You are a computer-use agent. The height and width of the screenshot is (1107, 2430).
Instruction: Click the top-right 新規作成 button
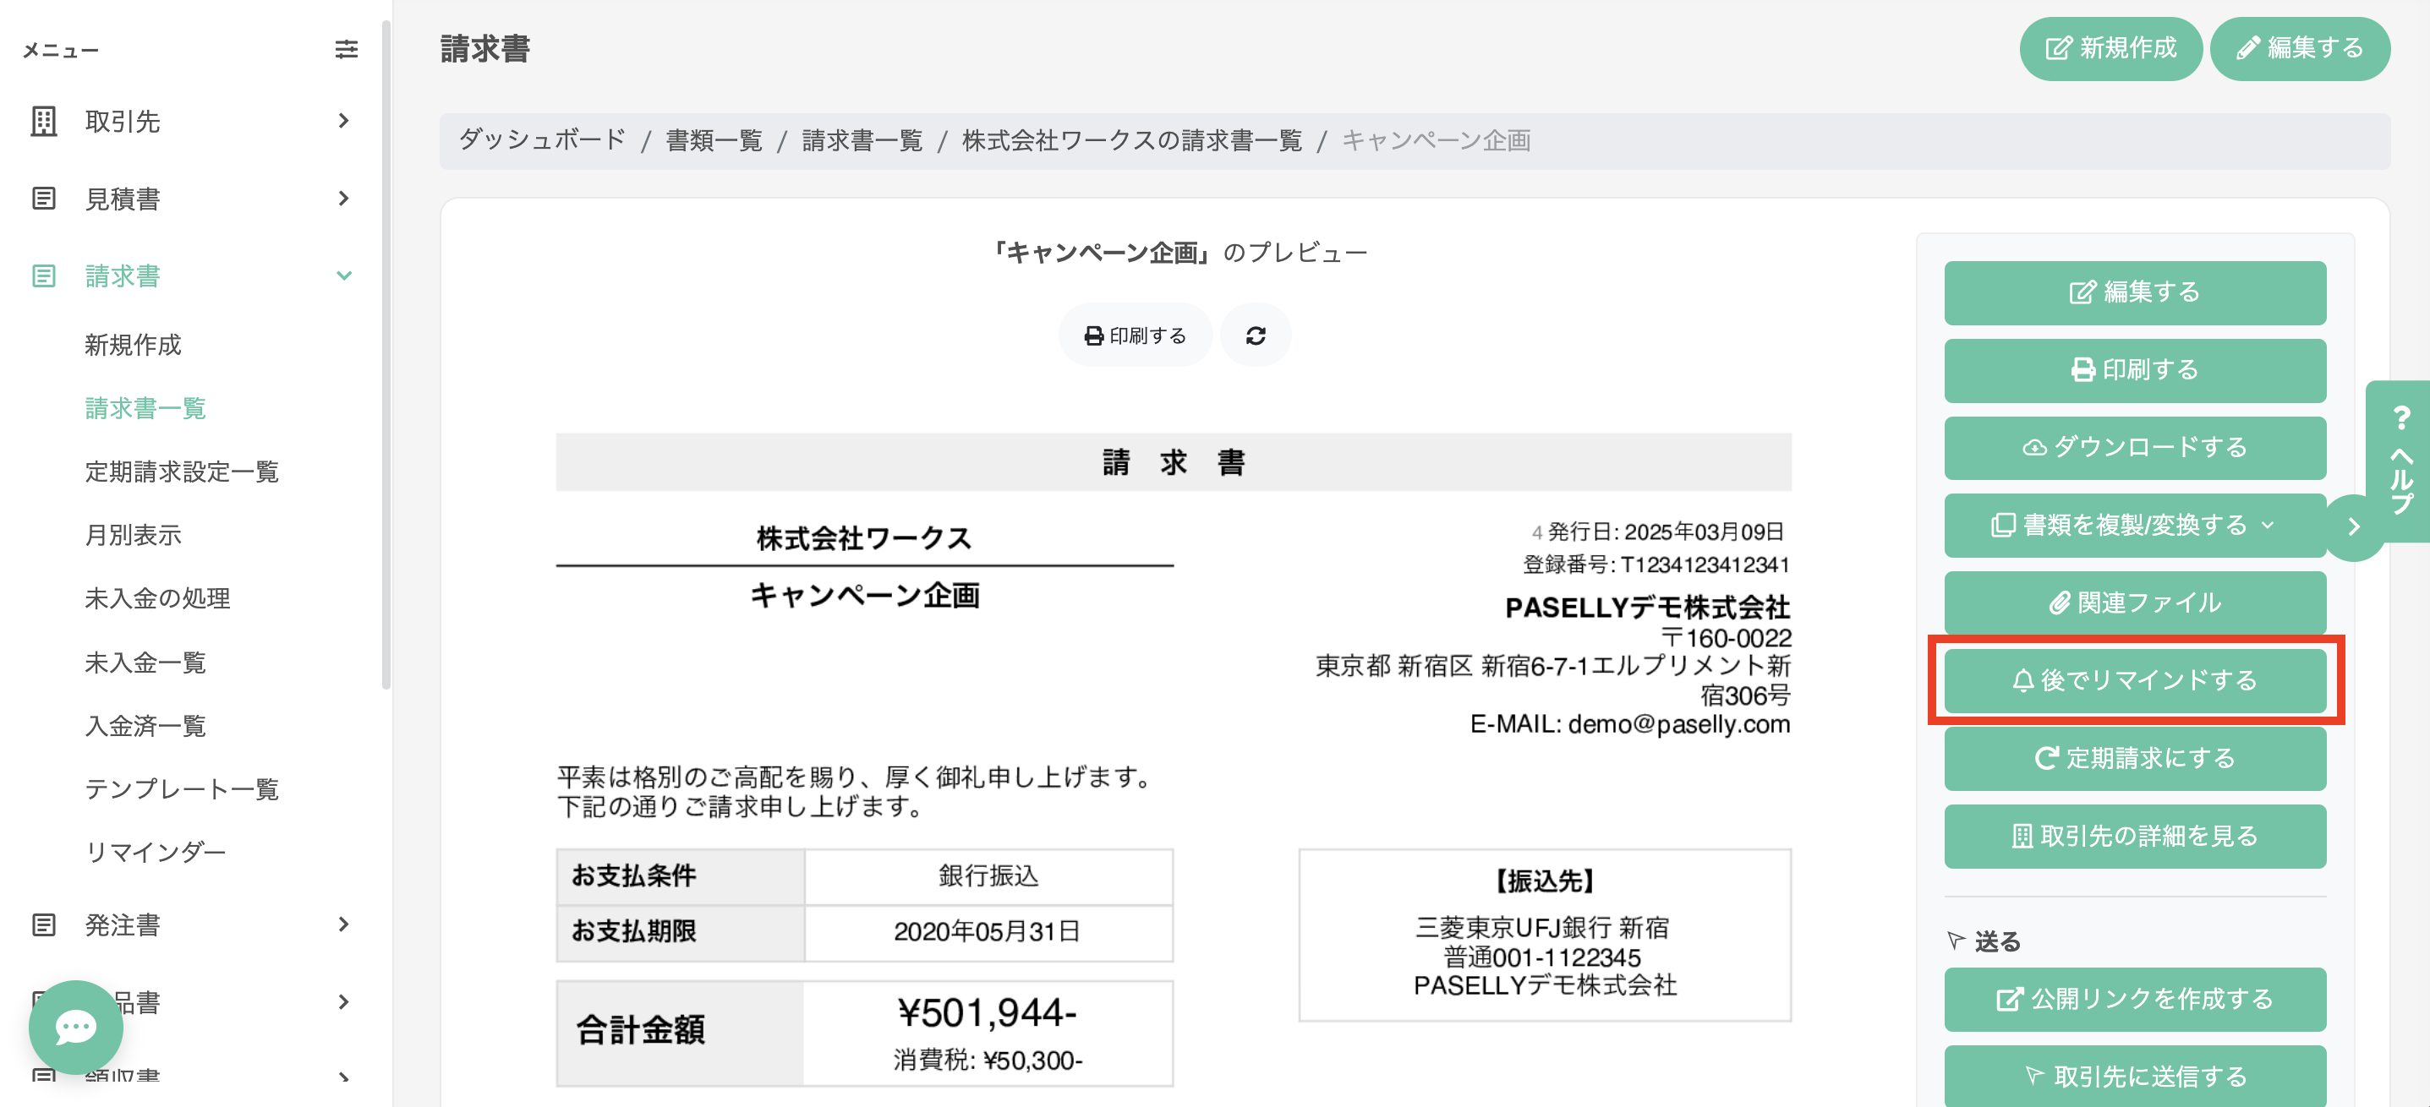[x=2110, y=48]
